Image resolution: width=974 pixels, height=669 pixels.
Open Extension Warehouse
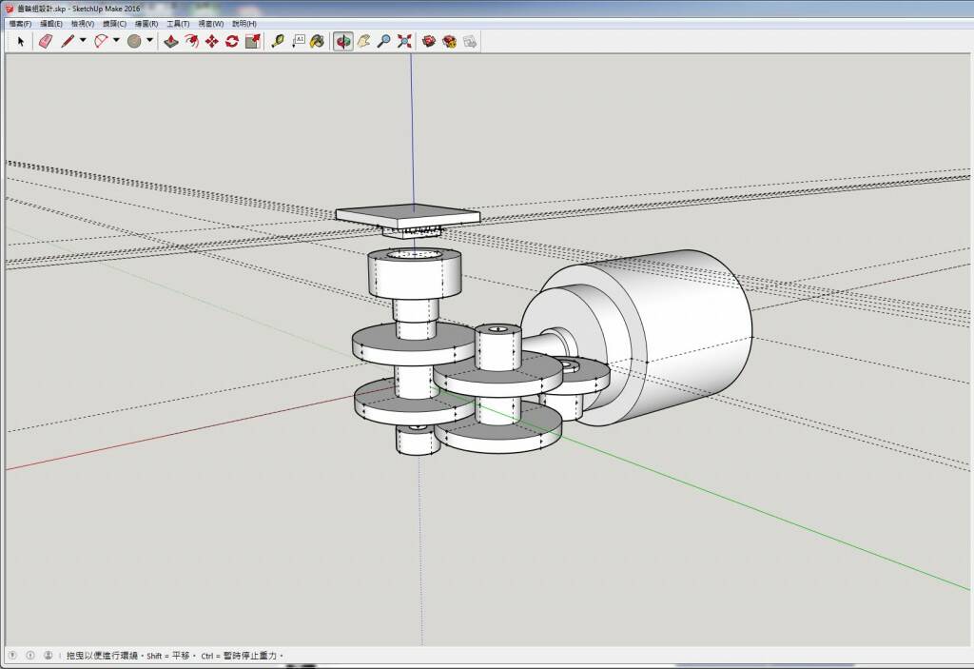(449, 42)
